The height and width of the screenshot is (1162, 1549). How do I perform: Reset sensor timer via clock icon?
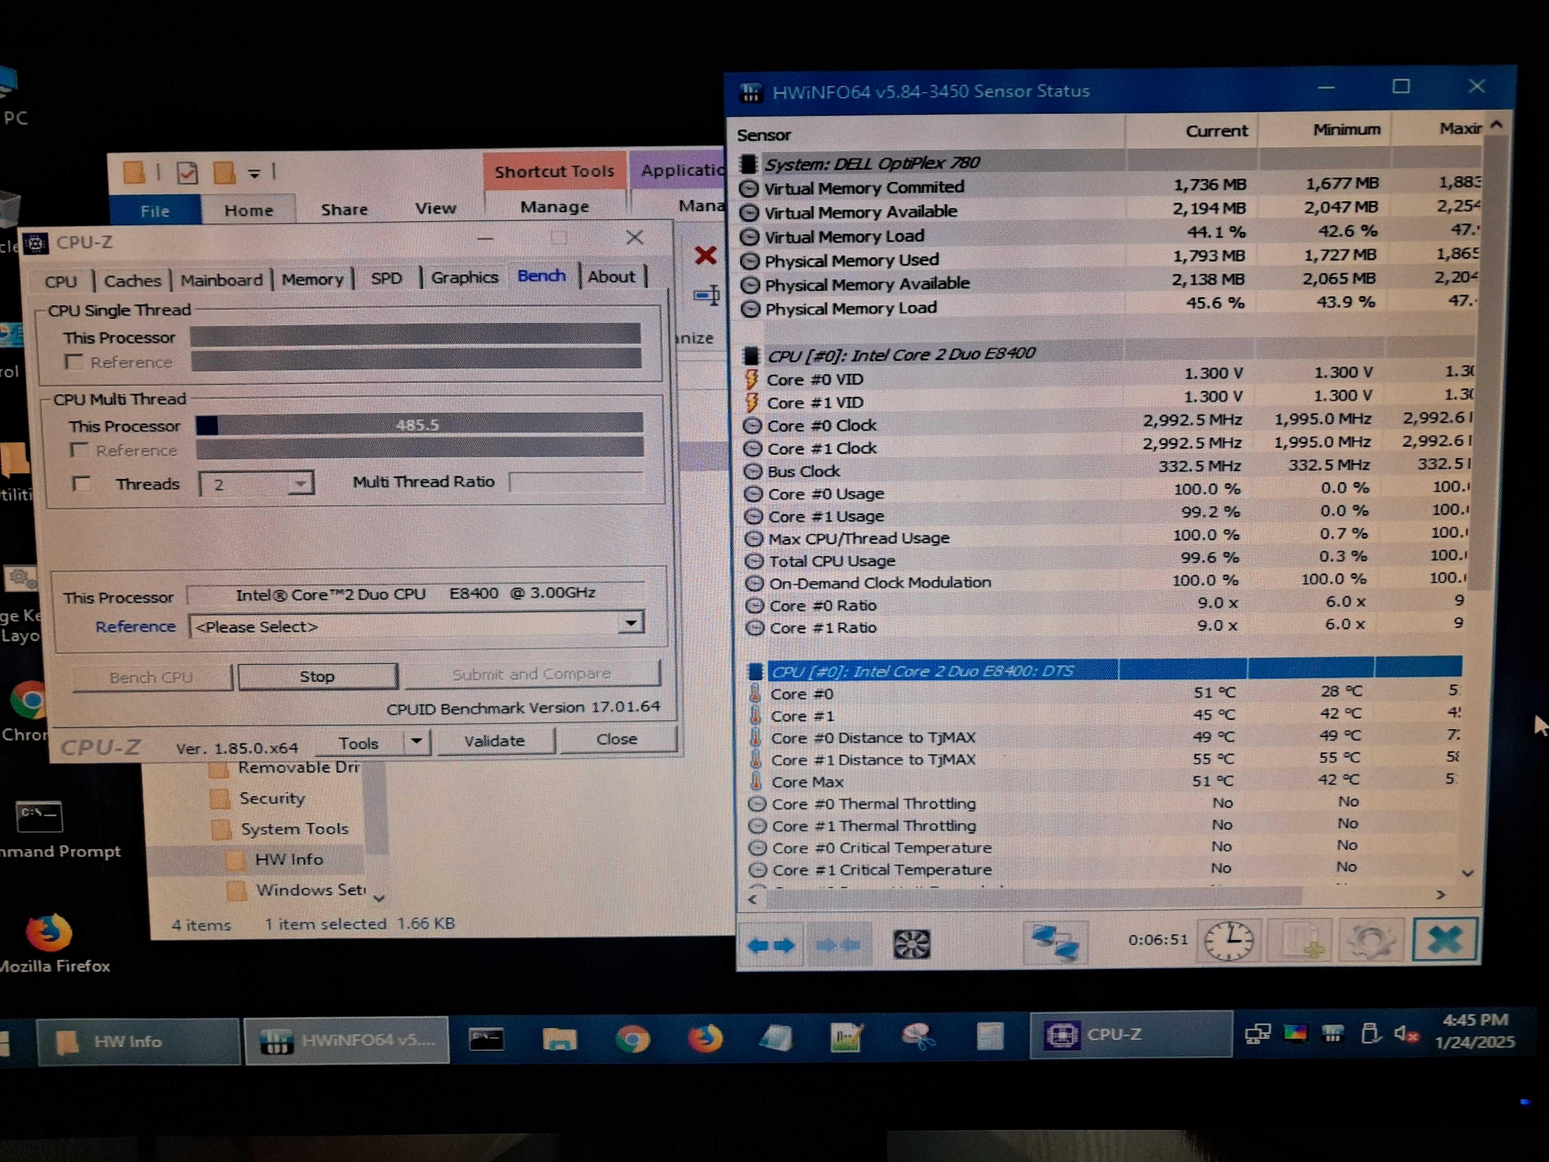click(1228, 941)
